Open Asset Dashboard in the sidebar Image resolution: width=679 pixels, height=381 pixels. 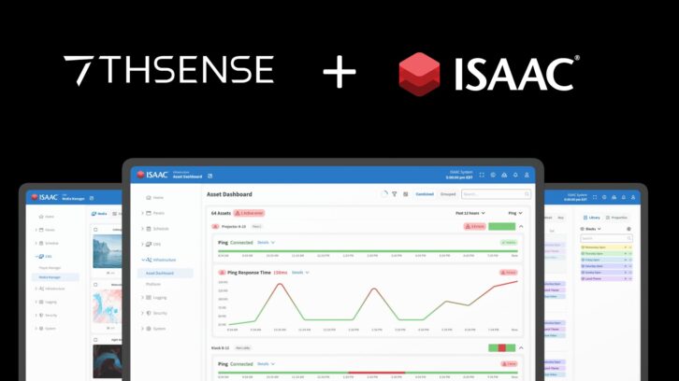pyautogui.click(x=163, y=273)
